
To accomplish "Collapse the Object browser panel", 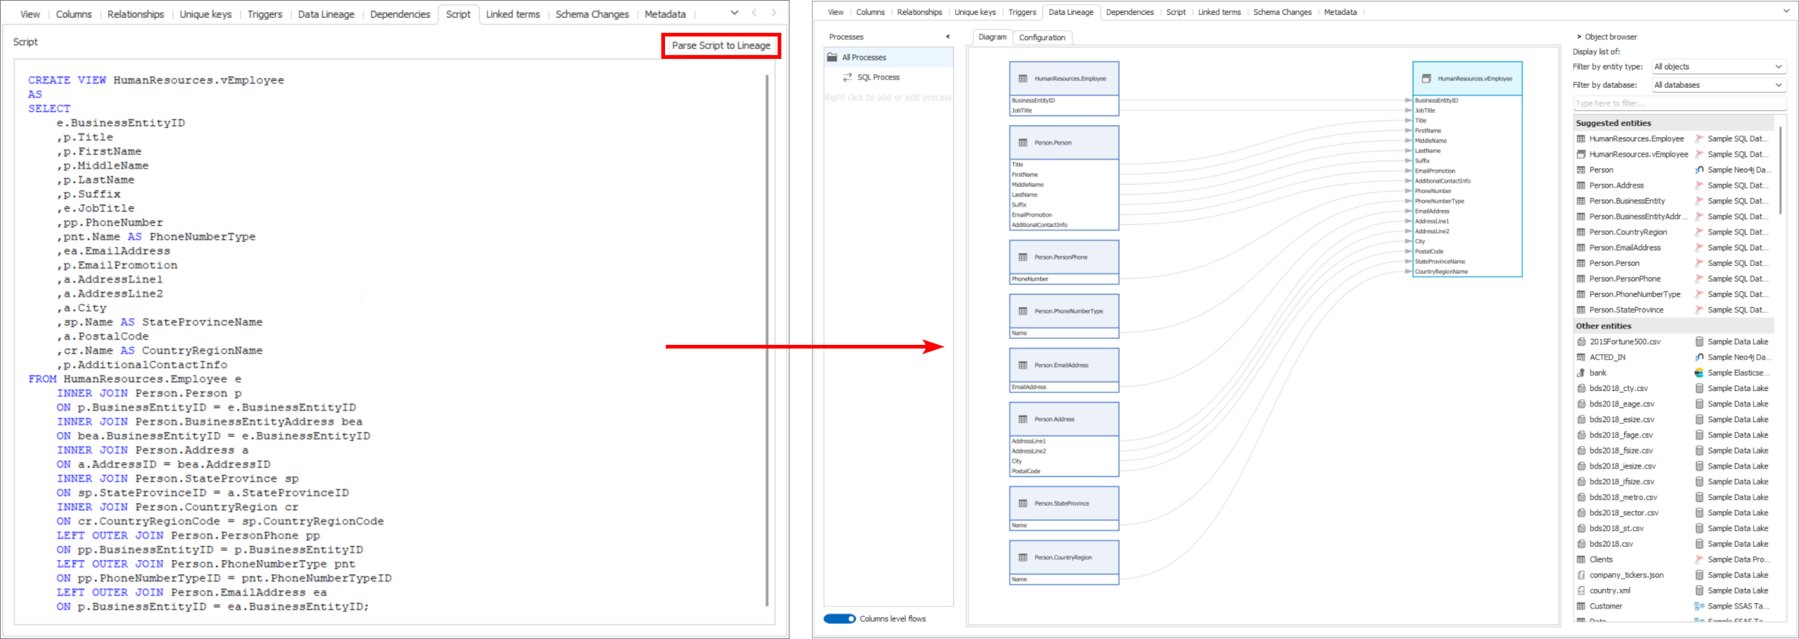I will [1579, 36].
